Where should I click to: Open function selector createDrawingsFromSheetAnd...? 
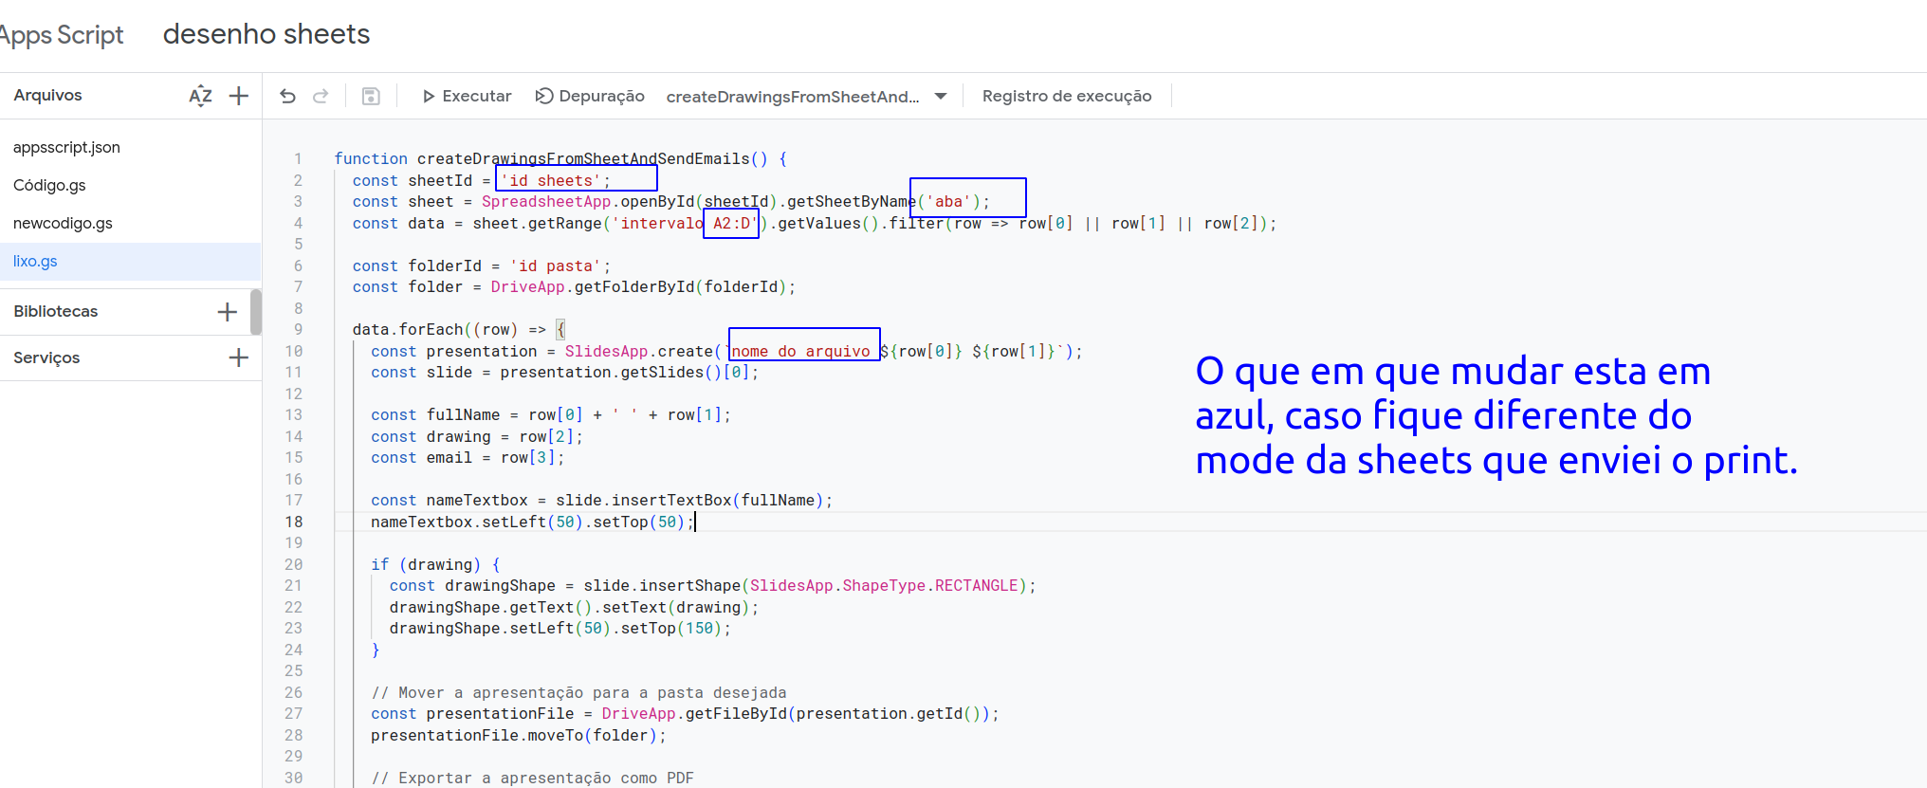806,96
